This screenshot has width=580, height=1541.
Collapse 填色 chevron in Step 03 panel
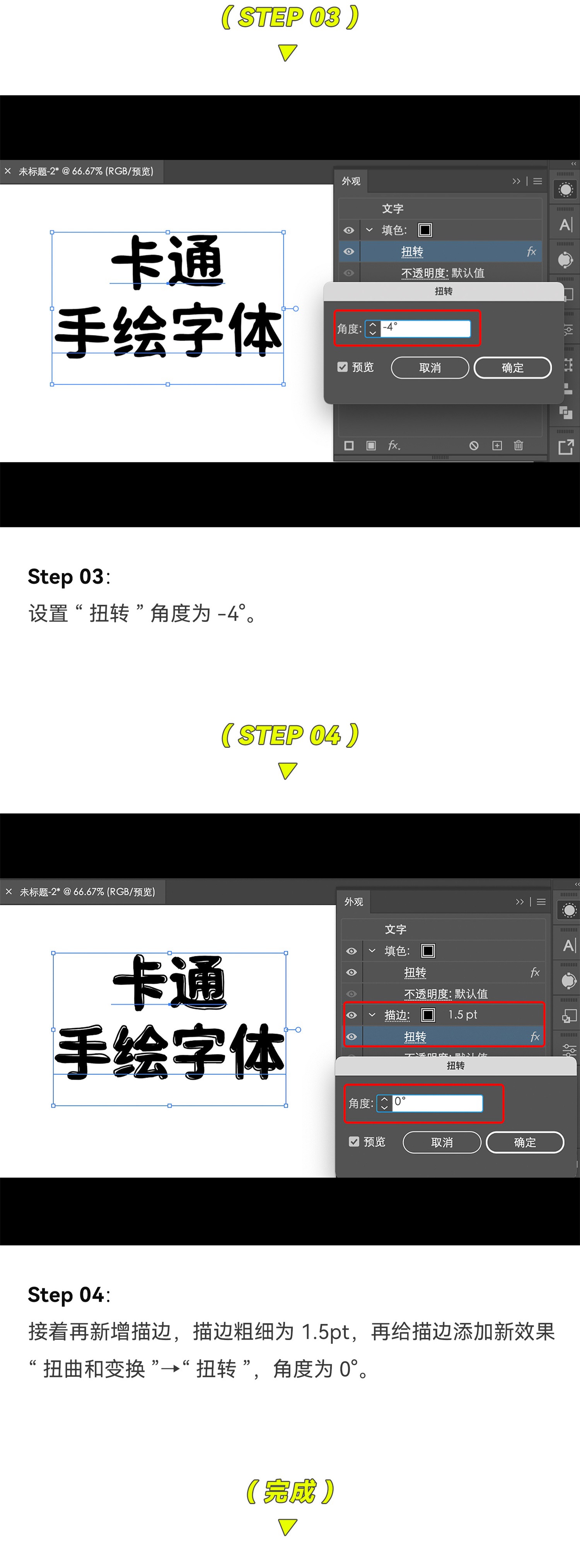[369, 230]
